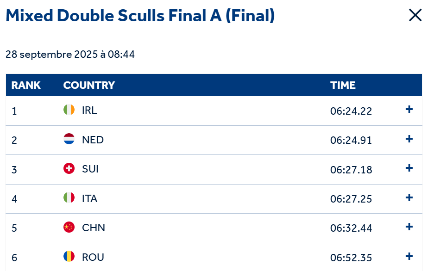Viewport: 428px width, 271px height.
Task: Expand IRL row details with plus
Action: coord(409,110)
